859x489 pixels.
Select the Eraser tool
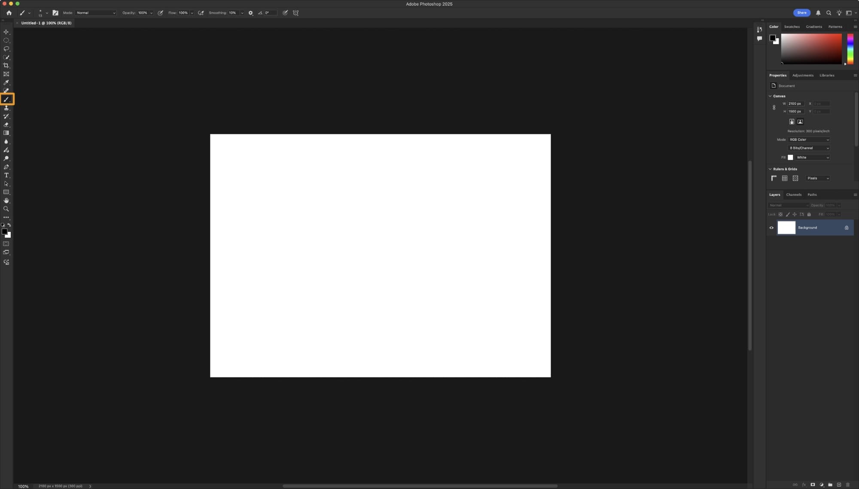click(6, 125)
